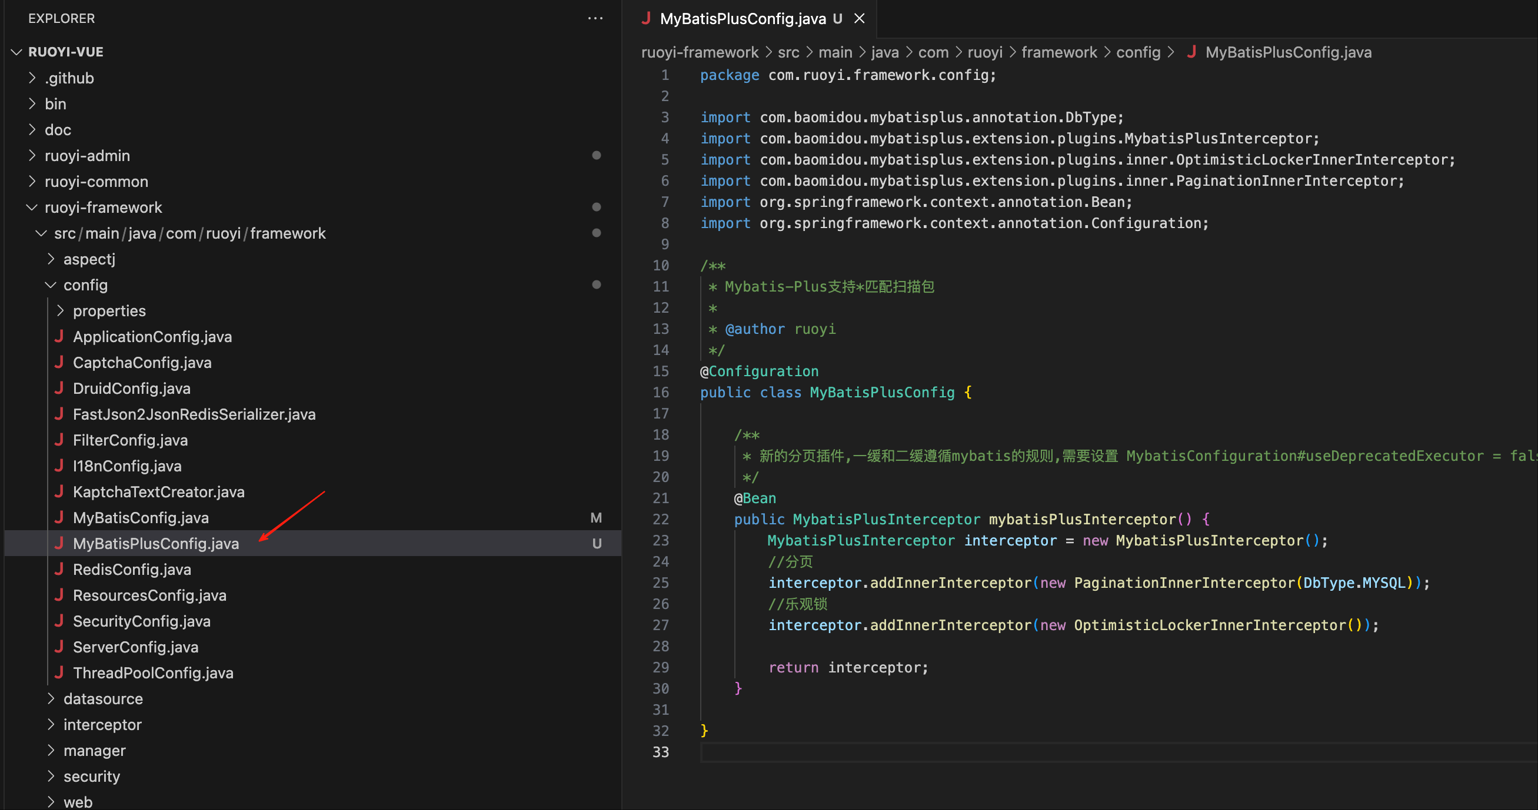The width and height of the screenshot is (1538, 810).
Task: Click modified dot indicator on ruoyi-admin
Action: 596,156
